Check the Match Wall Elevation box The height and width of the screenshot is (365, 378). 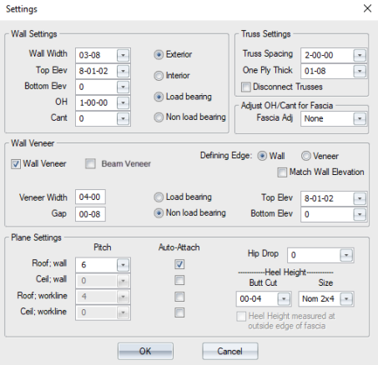point(282,172)
